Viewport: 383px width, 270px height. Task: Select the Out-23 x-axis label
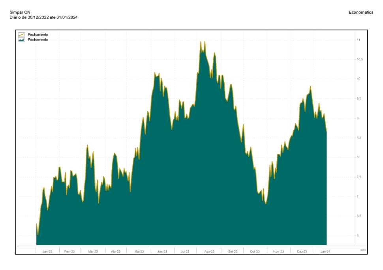[255, 251]
